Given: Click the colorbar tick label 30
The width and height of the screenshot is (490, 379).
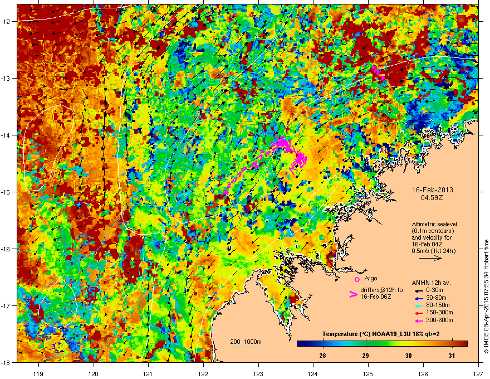Looking at the screenshot, I should (x=408, y=356).
